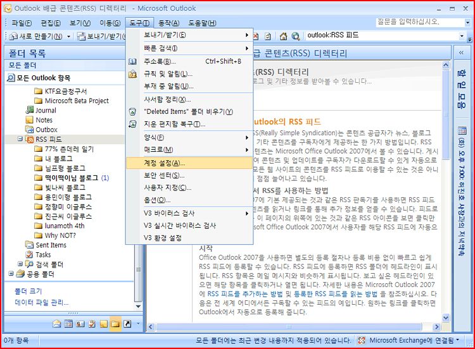This screenshot has width=475, height=349.
Task: Open the 파일 menu
Action: click(x=22, y=23)
